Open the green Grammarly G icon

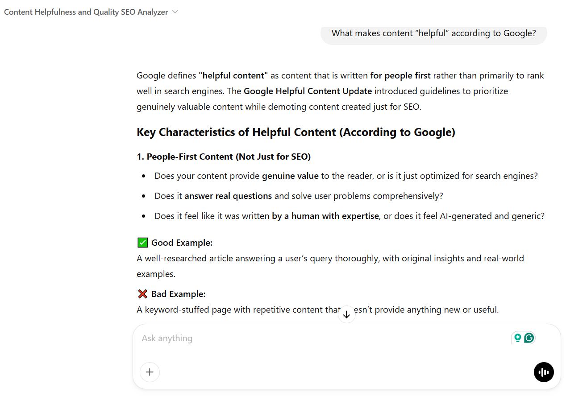coord(529,338)
